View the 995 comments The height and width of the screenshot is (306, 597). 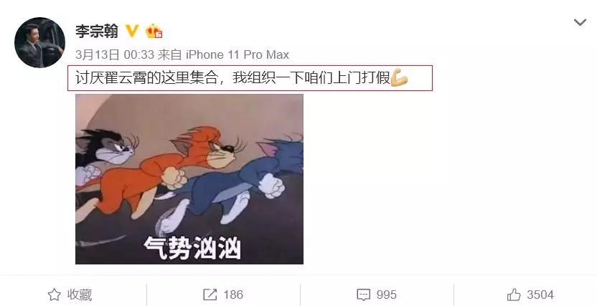tap(387, 295)
